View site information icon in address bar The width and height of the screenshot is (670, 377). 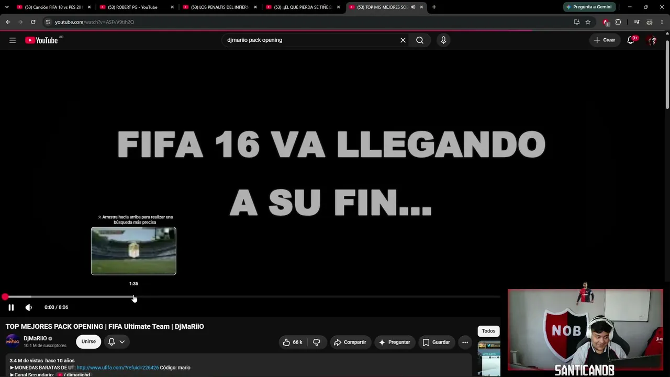point(48,22)
